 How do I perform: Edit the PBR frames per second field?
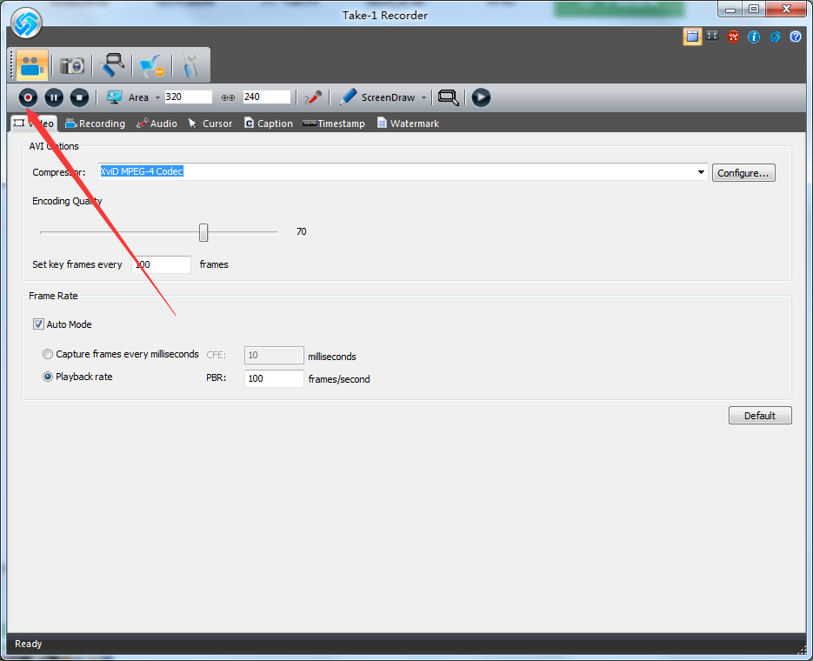[274, 378]
